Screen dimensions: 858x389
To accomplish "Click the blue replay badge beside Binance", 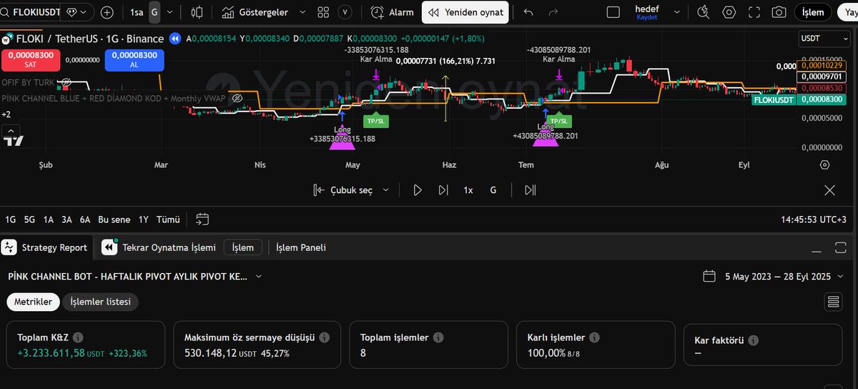I will point(175,39).
